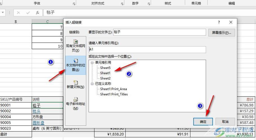Collapse the '已定义名称' tree node

92,84
